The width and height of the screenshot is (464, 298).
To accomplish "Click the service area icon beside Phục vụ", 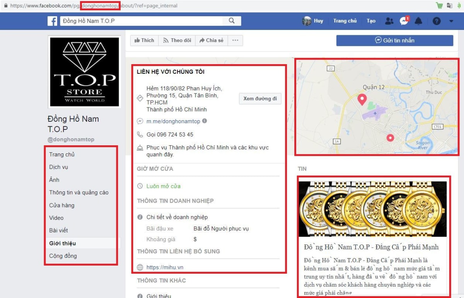I will tap(140, 148).
